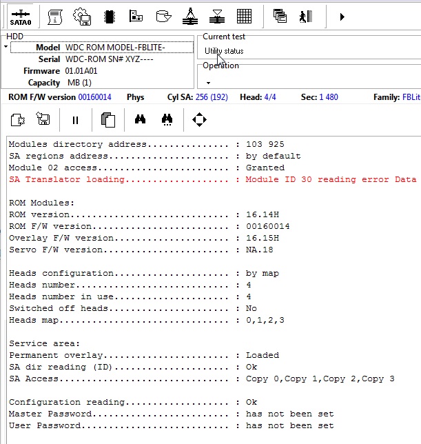Click the funnel-over-lines icon in top toolbar
This screenshot has height=444, width=421.
217,17
